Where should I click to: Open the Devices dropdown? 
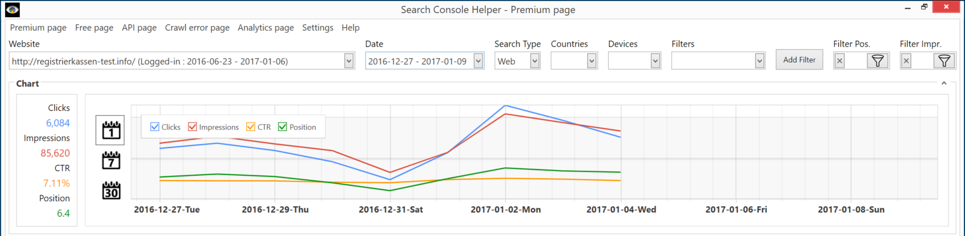655,61
